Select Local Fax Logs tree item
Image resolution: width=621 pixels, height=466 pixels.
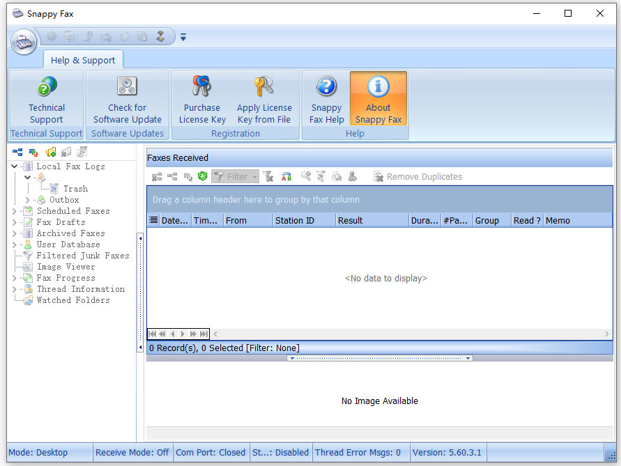(70, 166)
